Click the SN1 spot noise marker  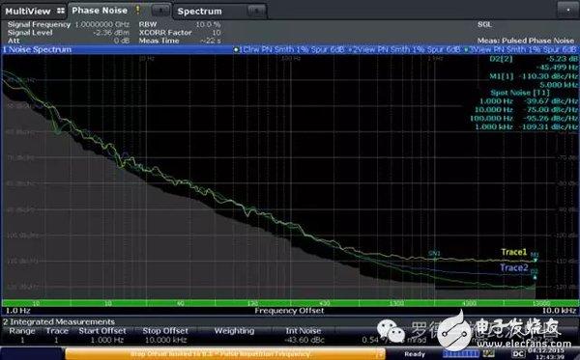[434, 253]
